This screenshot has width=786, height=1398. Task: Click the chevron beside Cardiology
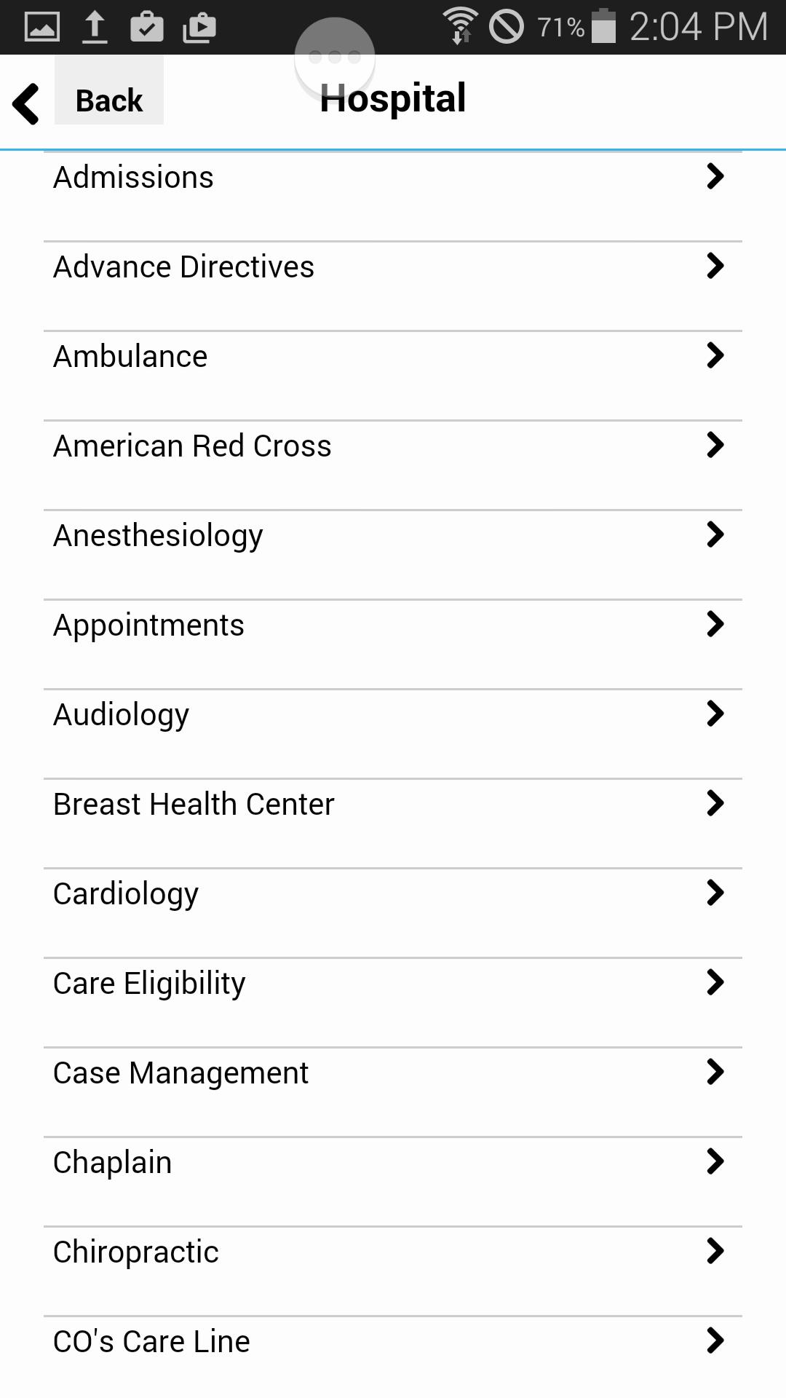tap(715, 893)
